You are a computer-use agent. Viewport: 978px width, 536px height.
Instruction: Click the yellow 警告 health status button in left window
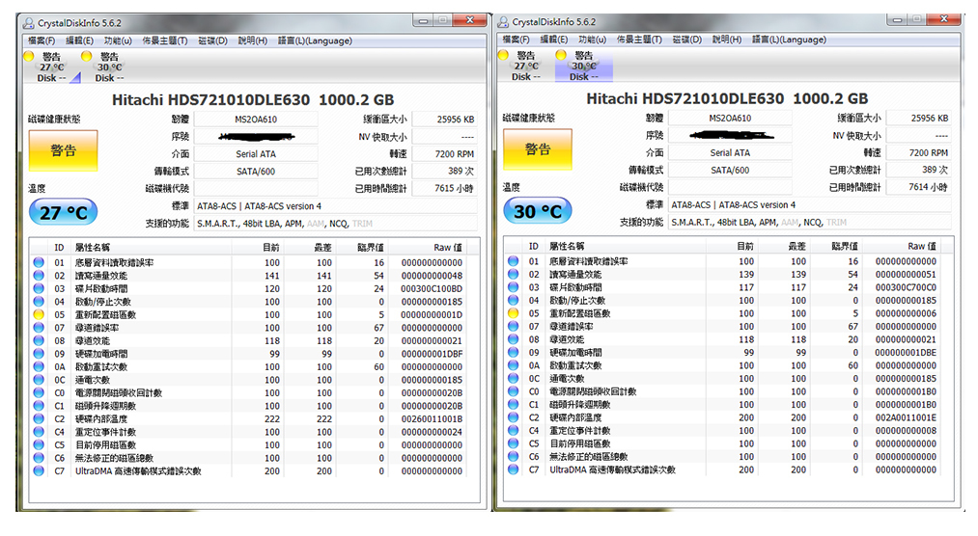[63, 149]
